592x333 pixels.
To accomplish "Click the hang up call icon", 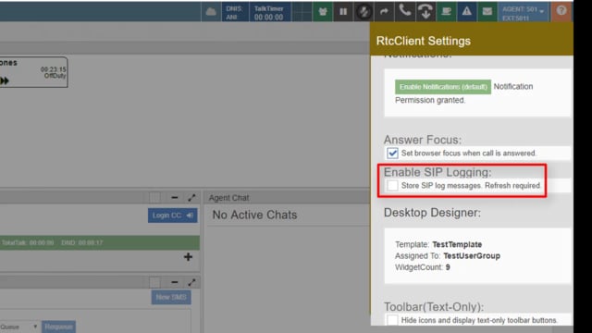I will [x=425, y=12].
